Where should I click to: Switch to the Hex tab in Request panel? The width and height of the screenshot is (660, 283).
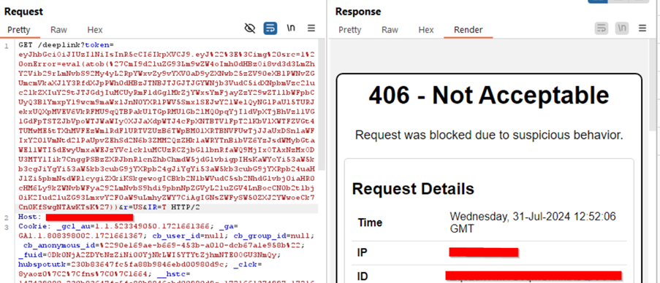click(x=95, y=30)
